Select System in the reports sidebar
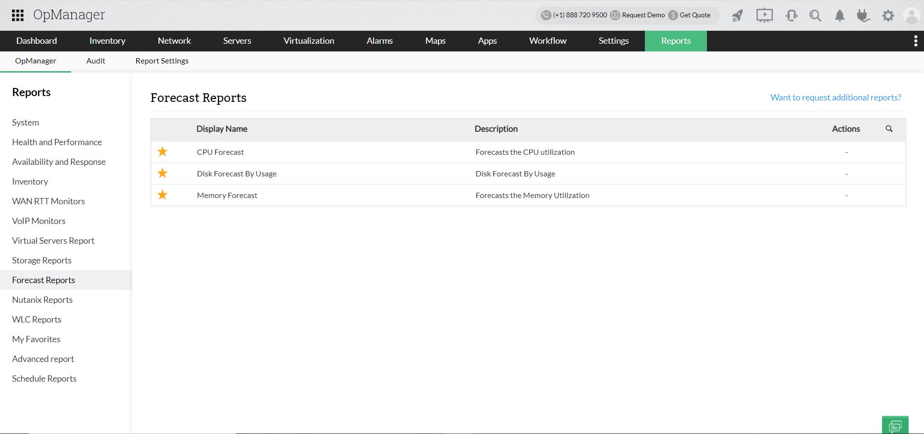This screenshot has height=434, width=924. (26, 123)
